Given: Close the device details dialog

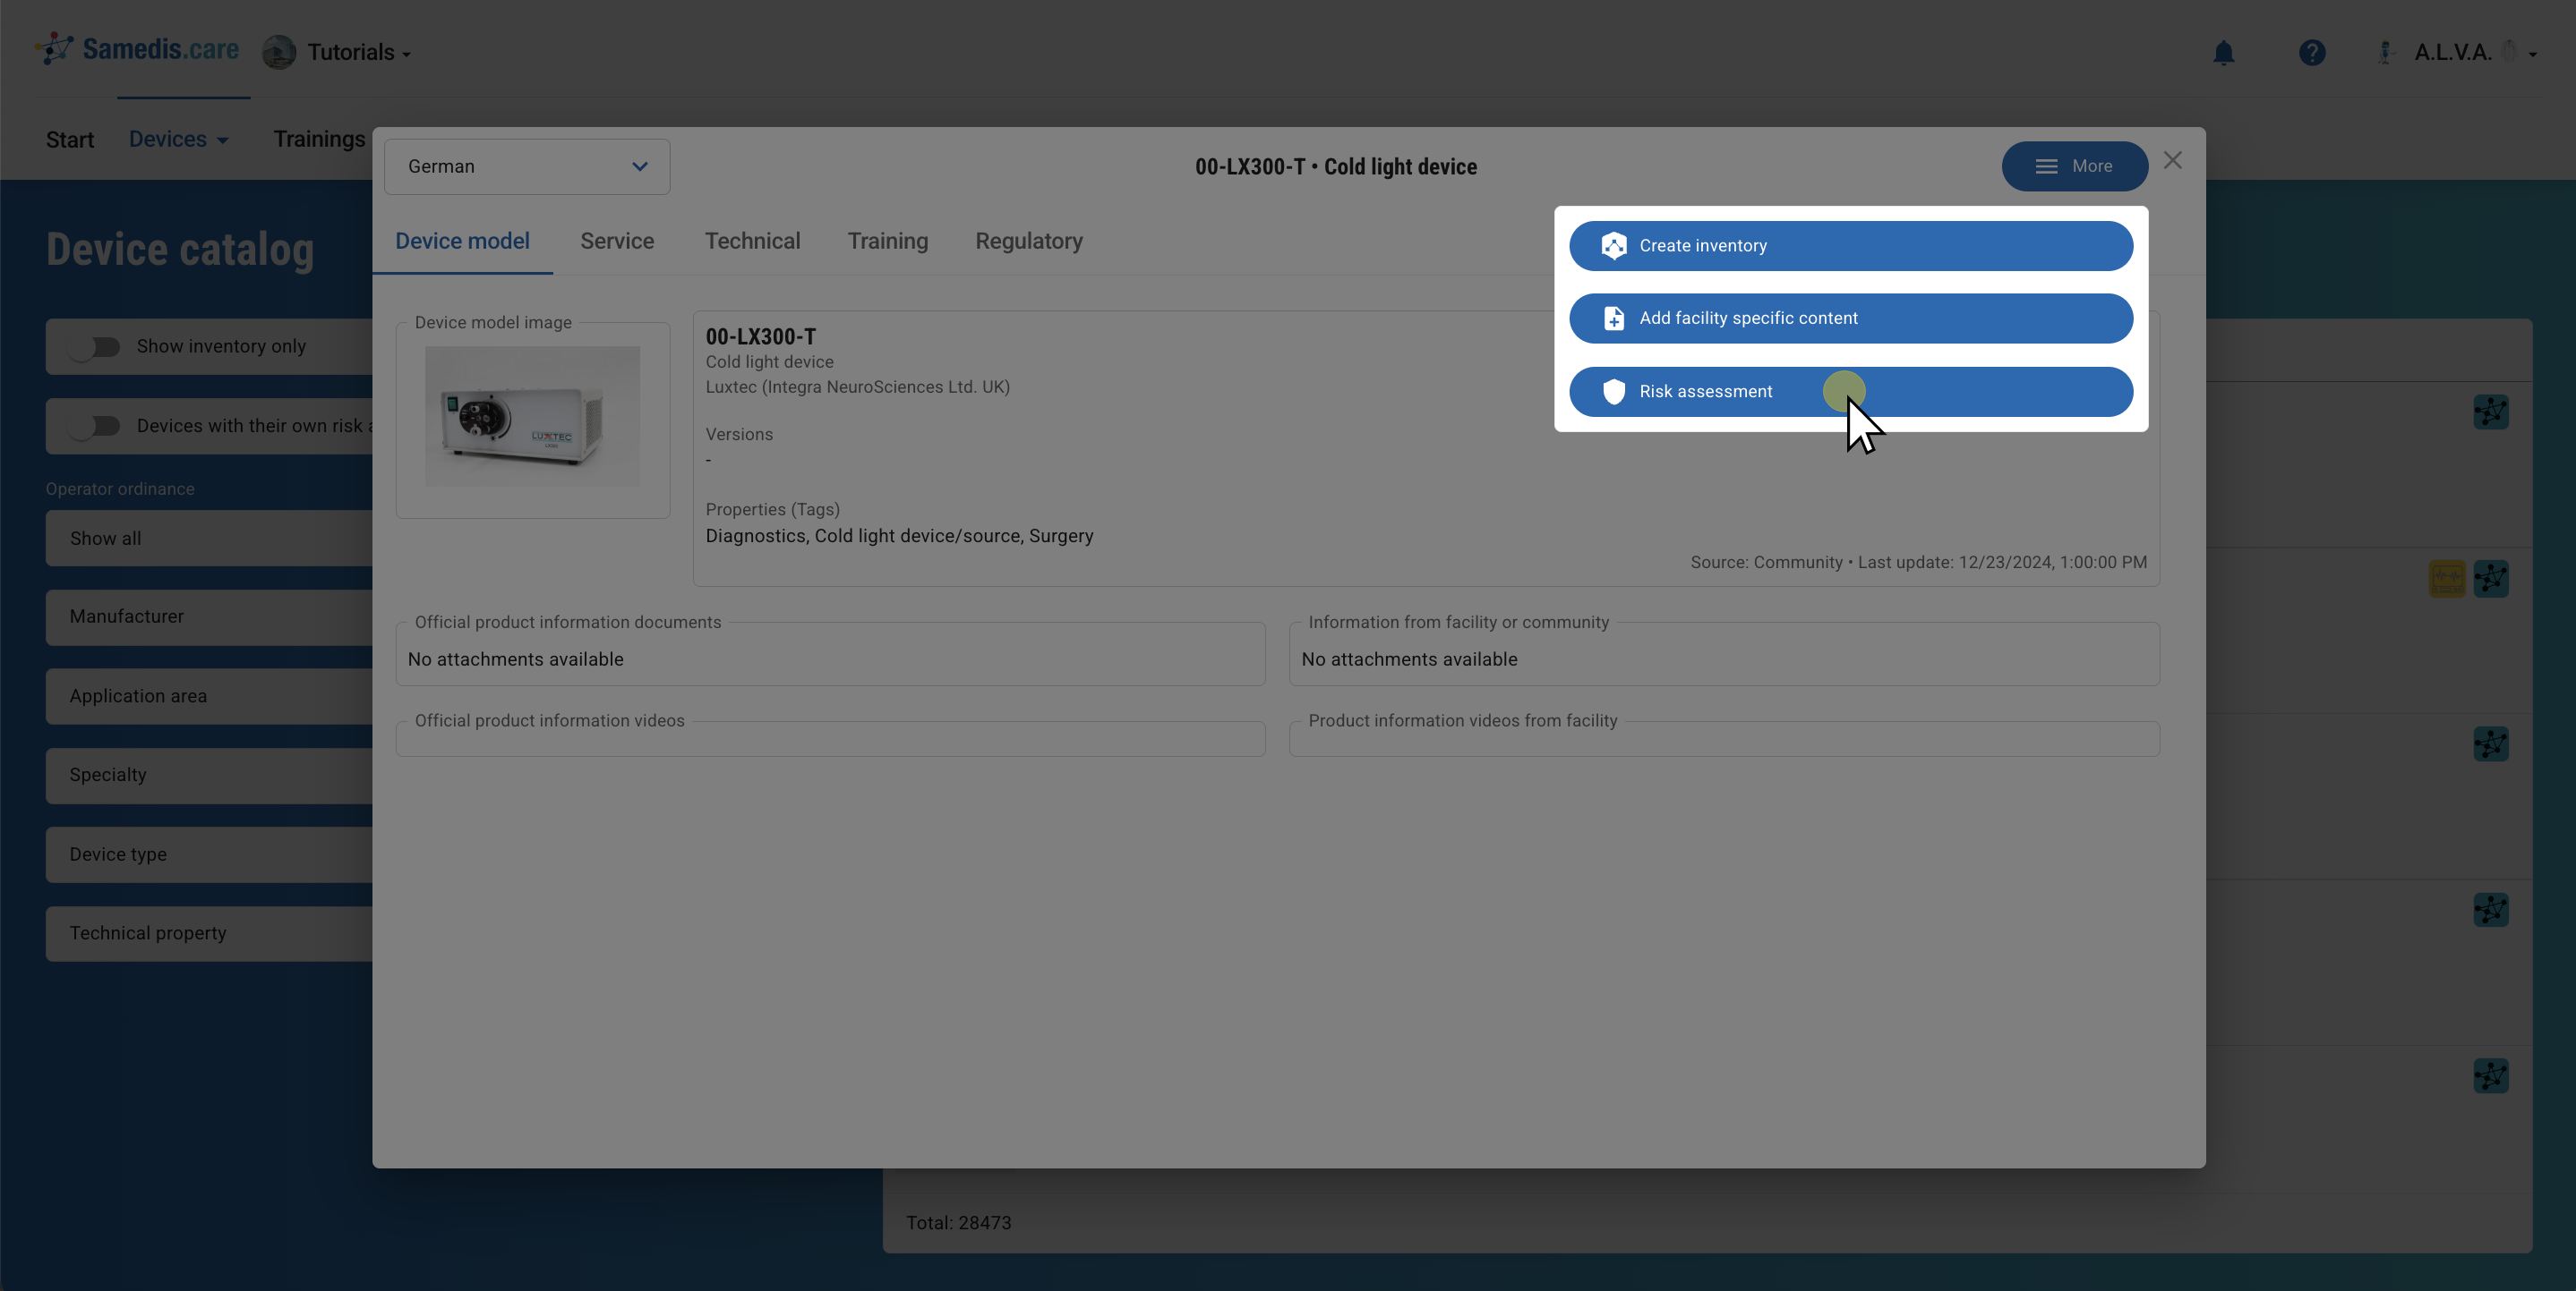Looking at the screenshot, I should pos(2172,161).
